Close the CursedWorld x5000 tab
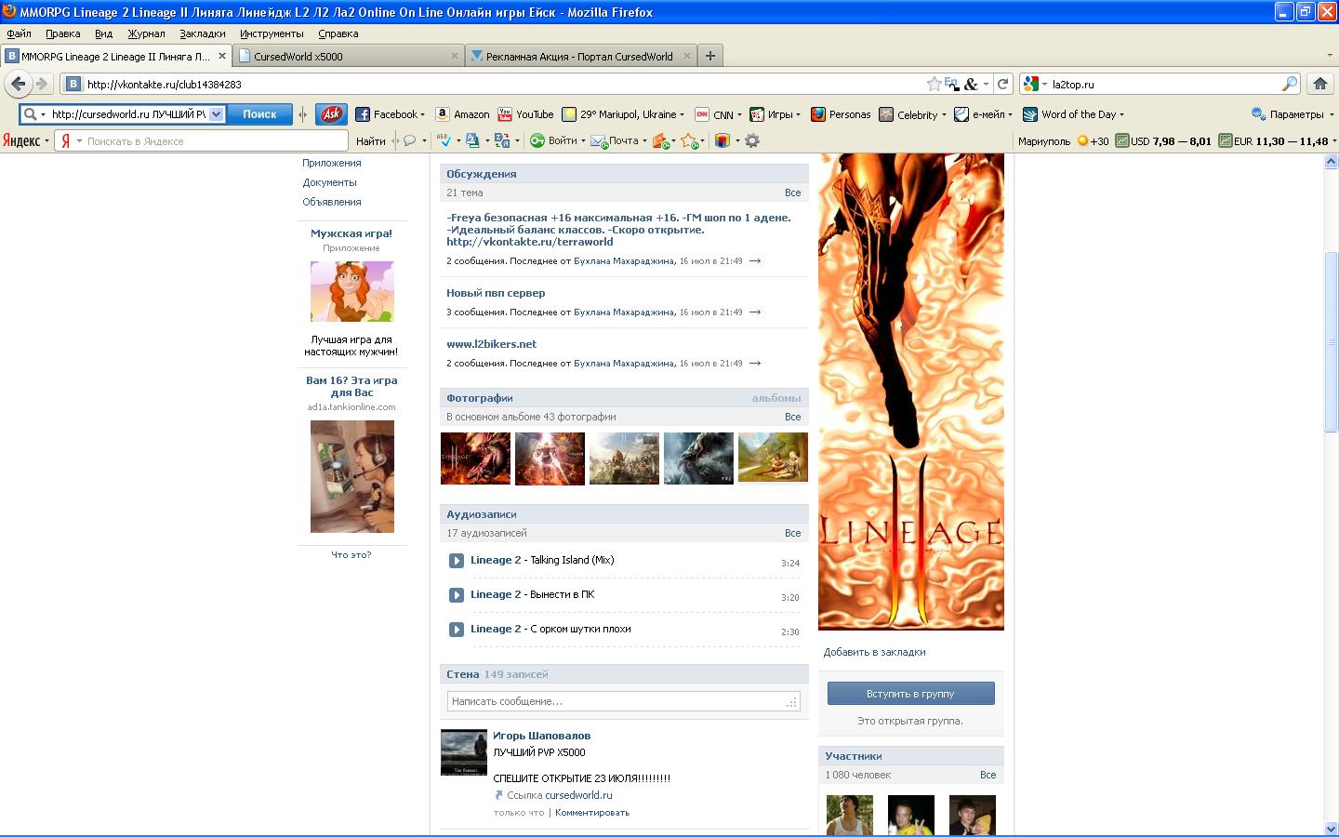This screenshot has width=1339, height=837. pos(455,56)
